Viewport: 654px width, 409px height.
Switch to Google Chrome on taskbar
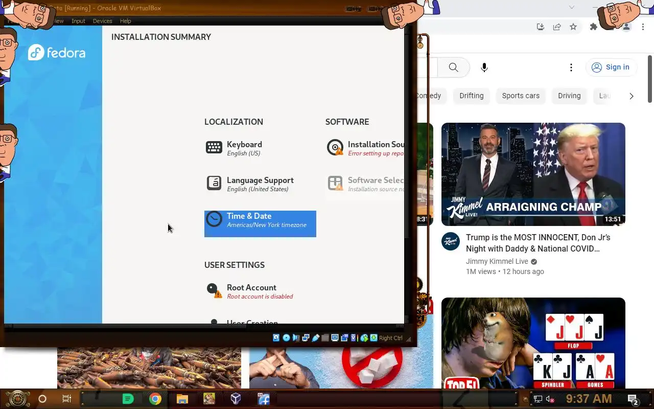[155, 399]
